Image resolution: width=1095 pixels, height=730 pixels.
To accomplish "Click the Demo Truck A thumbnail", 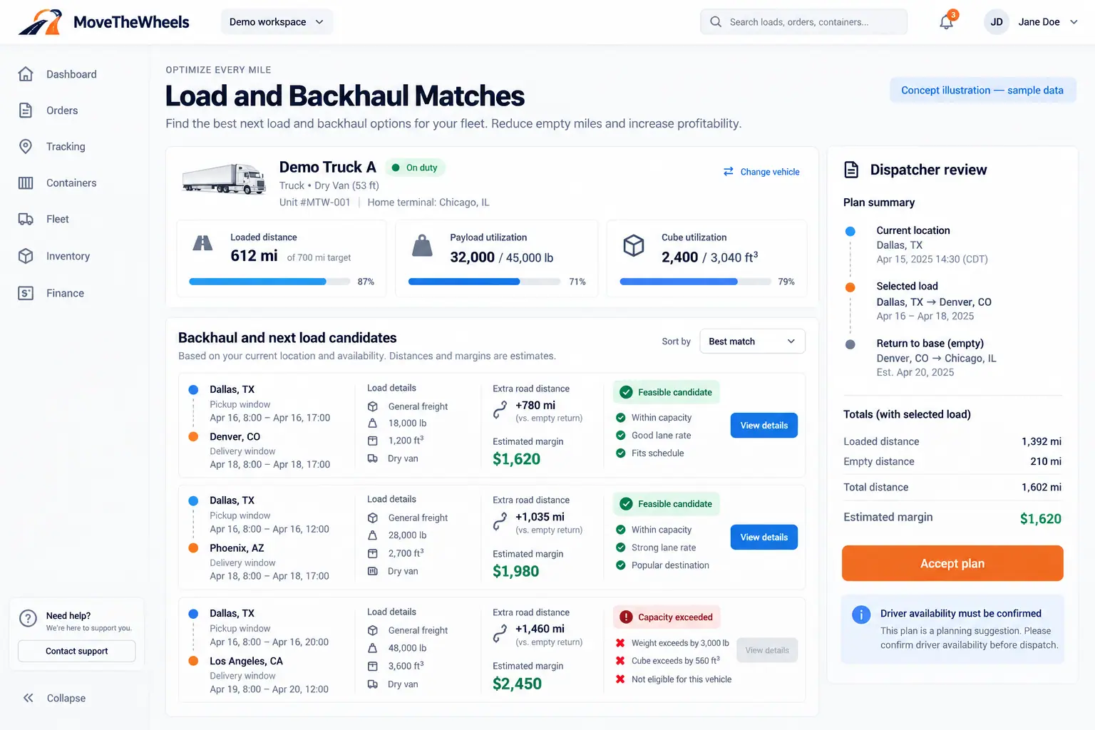I will [x=224, y=179].
